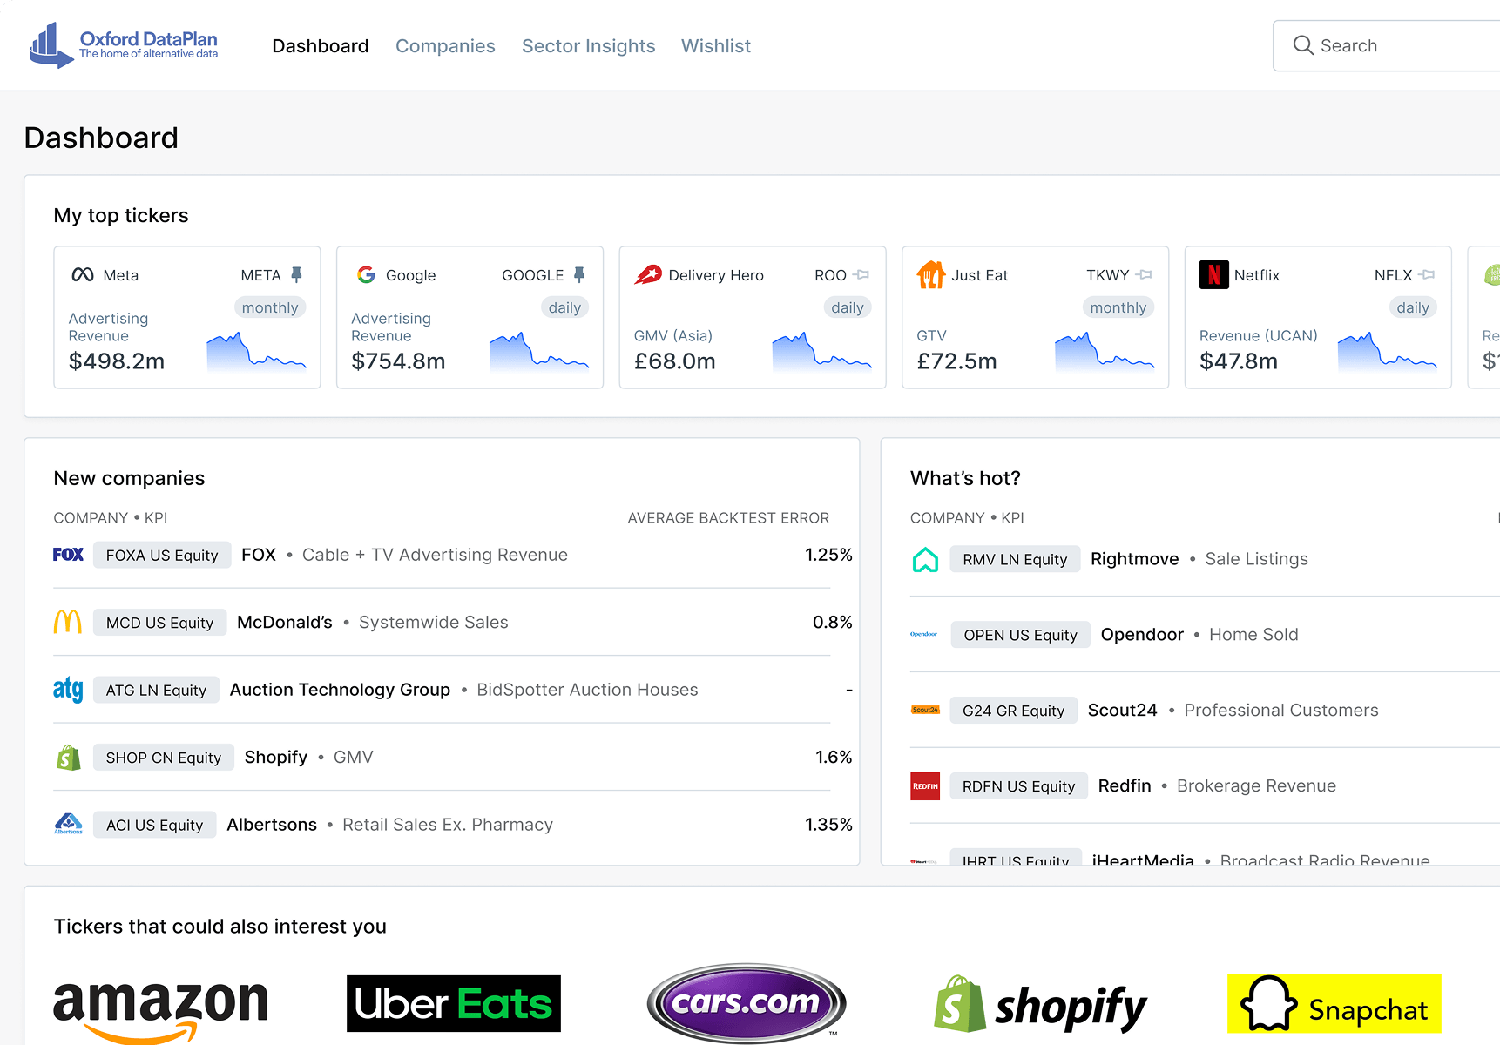The height and width of the screenshot is (1045, 1500).
Task: Pin the Just Eat ticker
Action: [1144, 275]
